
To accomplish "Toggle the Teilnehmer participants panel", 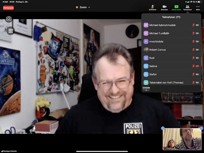I will click(x=188, y=8).
